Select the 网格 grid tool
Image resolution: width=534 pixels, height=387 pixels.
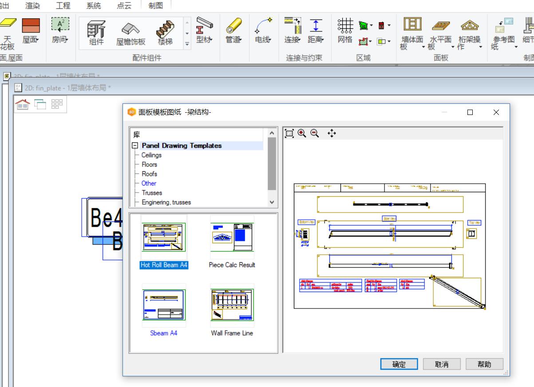pyautogui.click(x=345, y=31)
